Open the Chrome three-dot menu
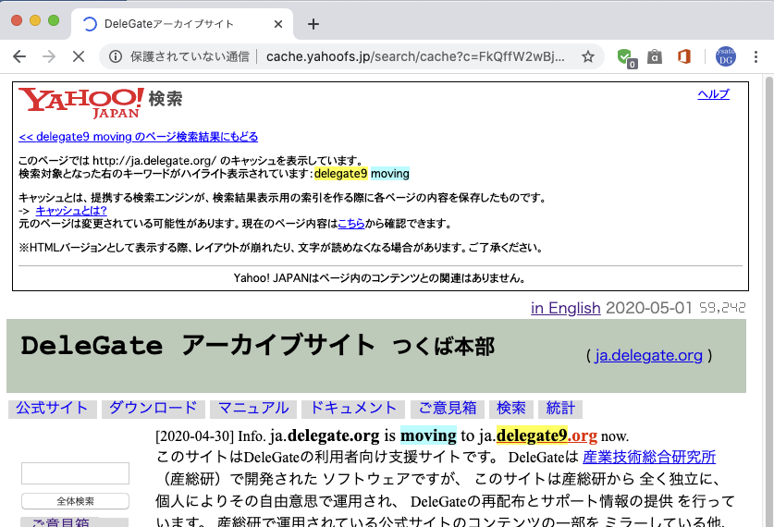The height and width of the screenshot is (527, 774). pos(756,56)
